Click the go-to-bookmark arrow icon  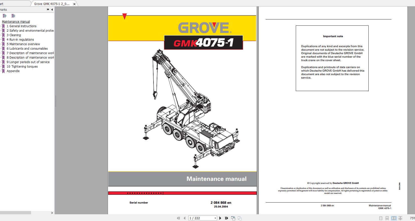click(13, 16)
